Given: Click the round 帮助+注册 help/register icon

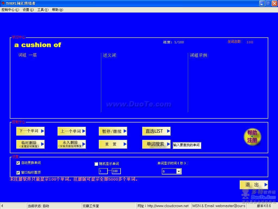Looking at the screenshot, I should (252, 137).
